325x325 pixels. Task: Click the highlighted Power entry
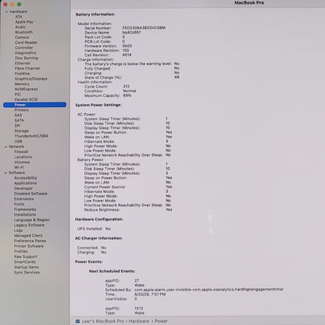click(x=34, y=105)
